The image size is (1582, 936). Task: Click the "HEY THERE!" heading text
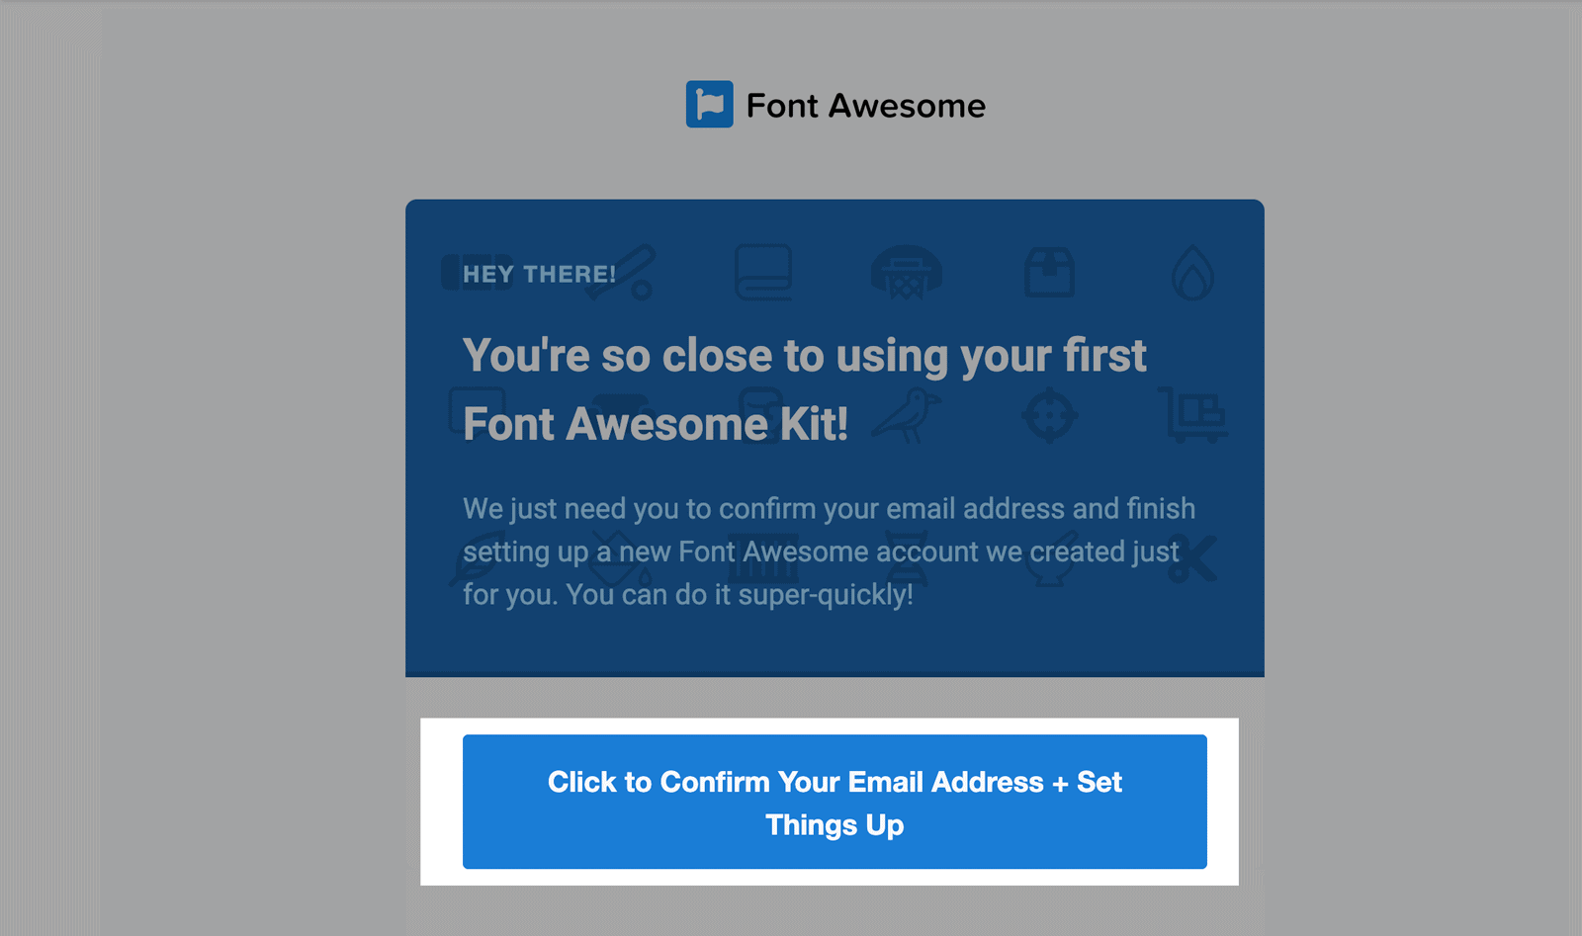coord(539,274)
